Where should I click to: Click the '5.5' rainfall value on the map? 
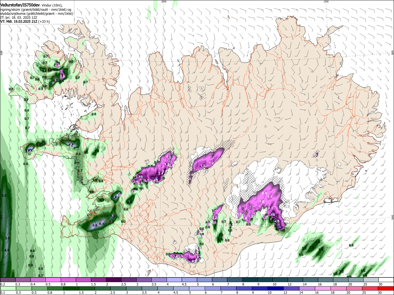click(112, 216)
